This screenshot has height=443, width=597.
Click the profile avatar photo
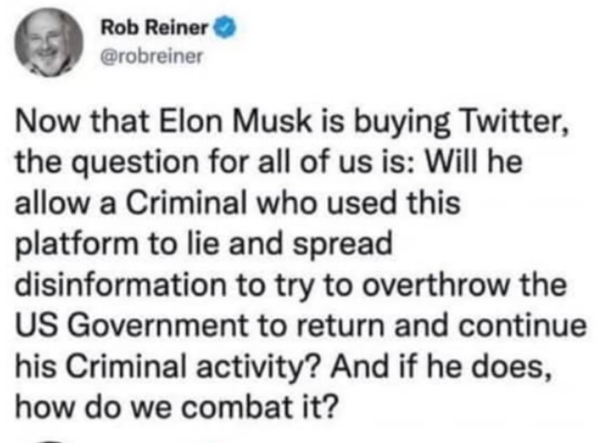pos(48,43)
